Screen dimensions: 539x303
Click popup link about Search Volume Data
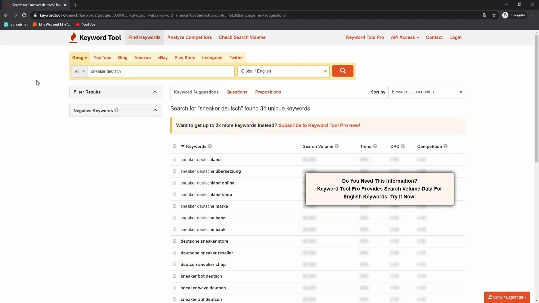[380, 193]
